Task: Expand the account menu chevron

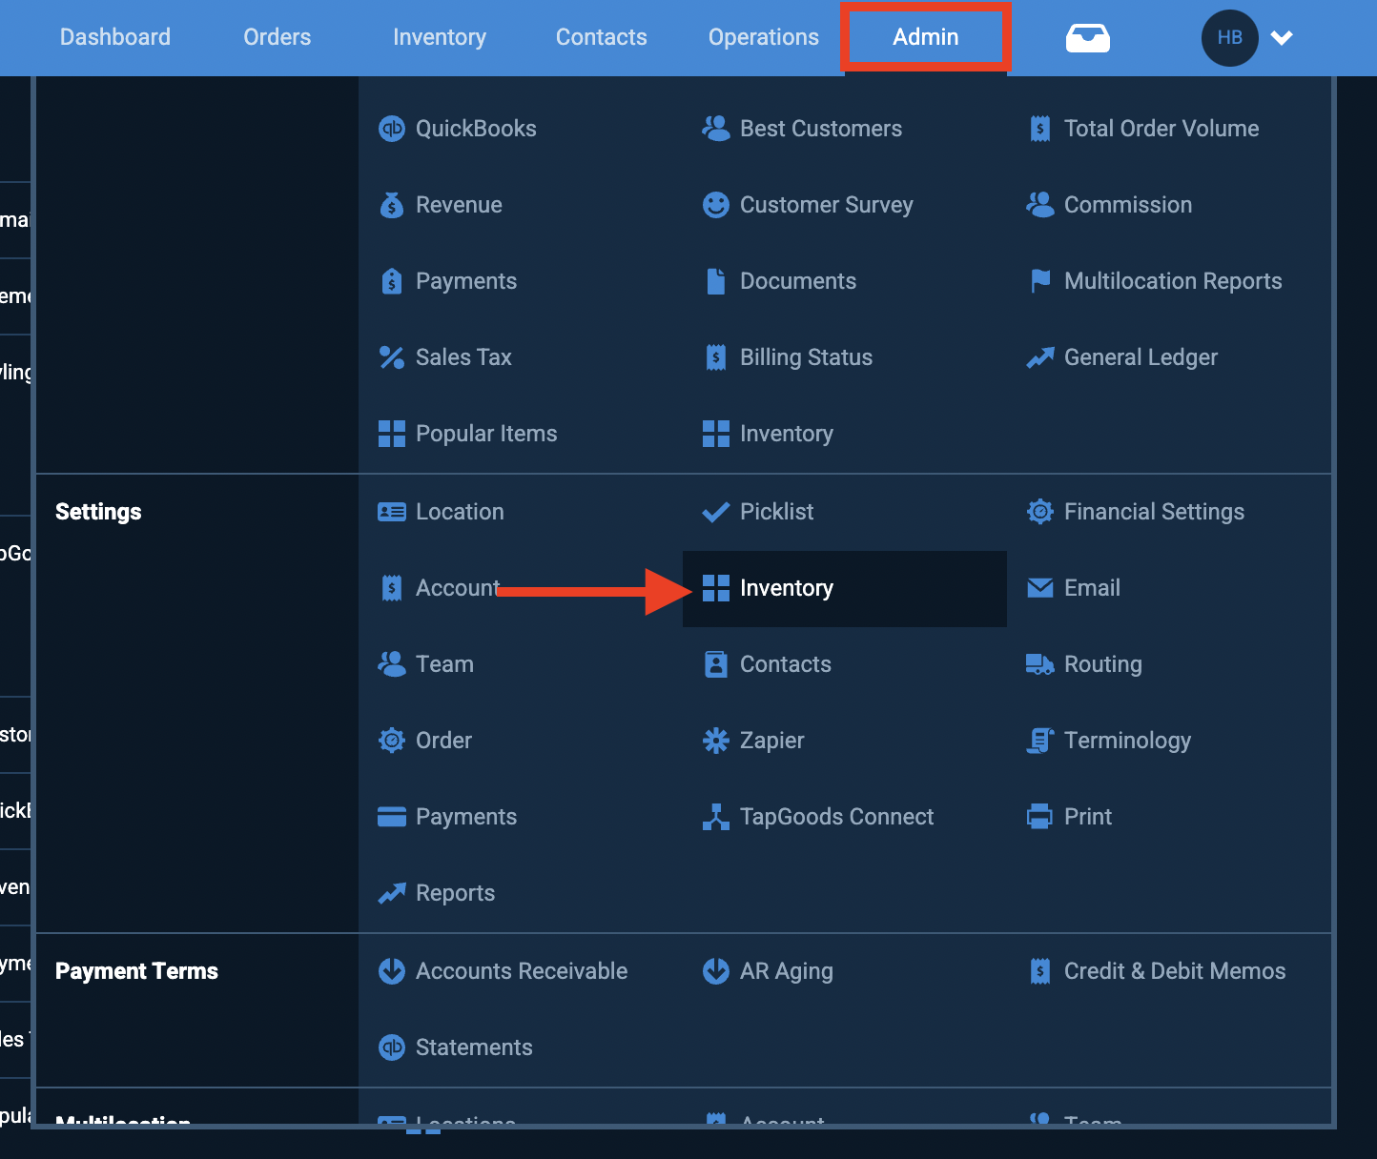Action: [x=1282, y=37]
